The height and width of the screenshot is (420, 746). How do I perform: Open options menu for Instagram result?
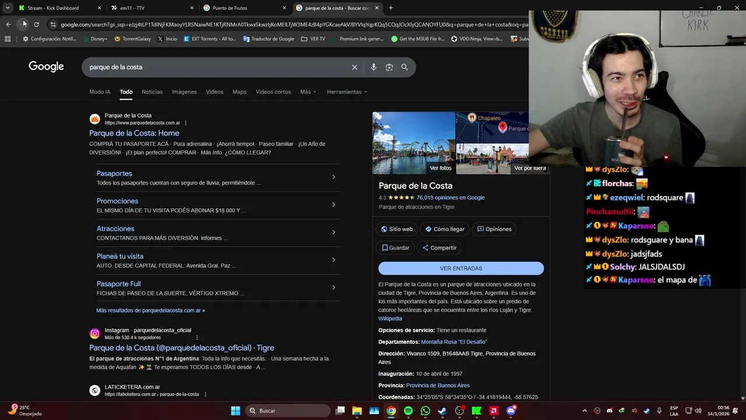point(197,338)
